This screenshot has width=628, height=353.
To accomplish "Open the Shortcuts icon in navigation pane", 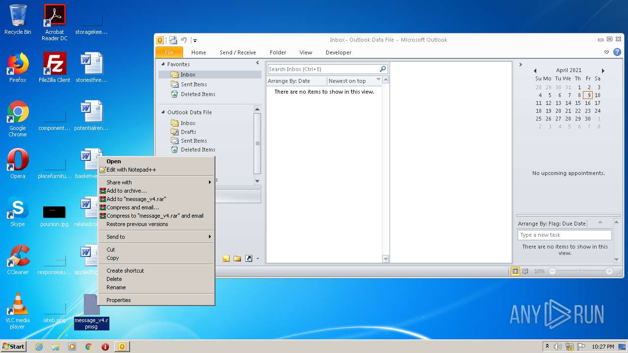I will 249,258.
